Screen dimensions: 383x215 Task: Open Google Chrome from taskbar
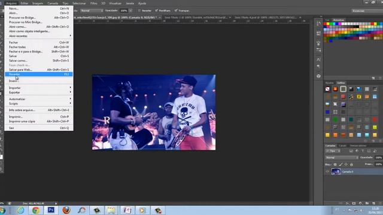[36, 210]
